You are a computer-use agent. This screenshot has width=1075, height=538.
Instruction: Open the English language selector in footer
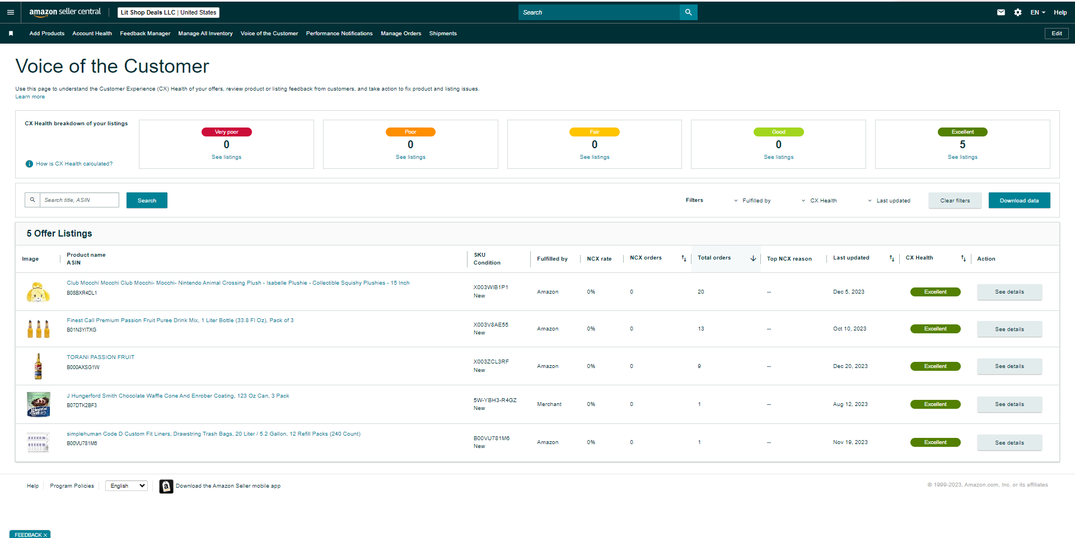point(127,486)
